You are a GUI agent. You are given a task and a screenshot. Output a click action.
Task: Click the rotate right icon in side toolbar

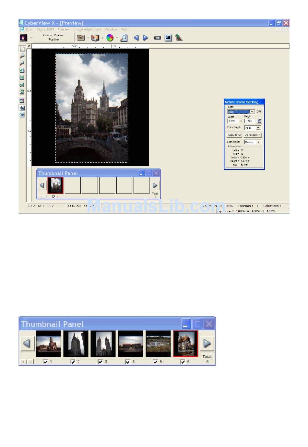coord(22,77)
